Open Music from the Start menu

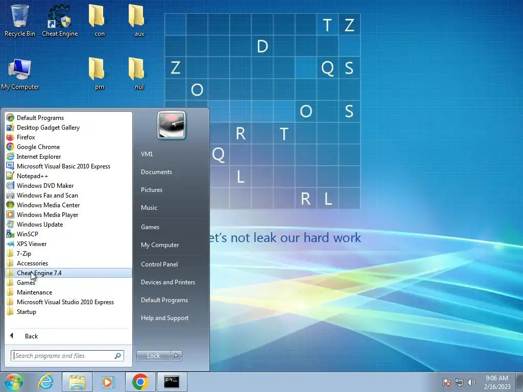tap(171, 207)
